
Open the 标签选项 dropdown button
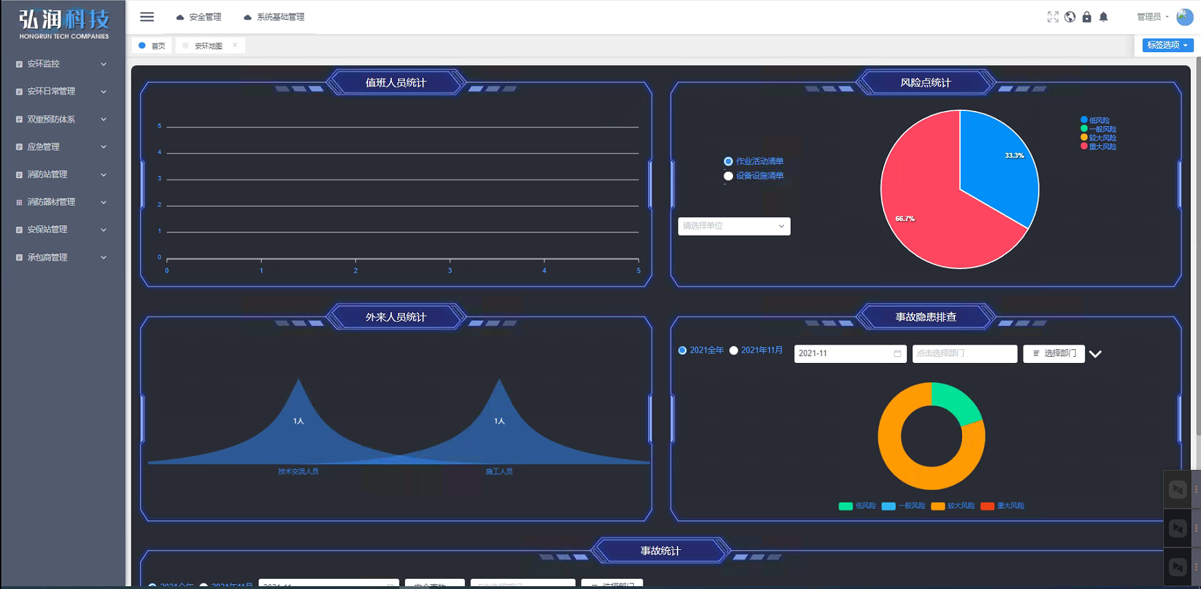(1167, 45)
